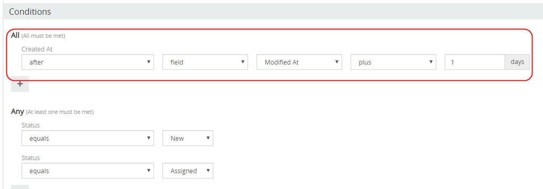
Task: Add a condition under the Any group
Action: [x=20, y=187]
